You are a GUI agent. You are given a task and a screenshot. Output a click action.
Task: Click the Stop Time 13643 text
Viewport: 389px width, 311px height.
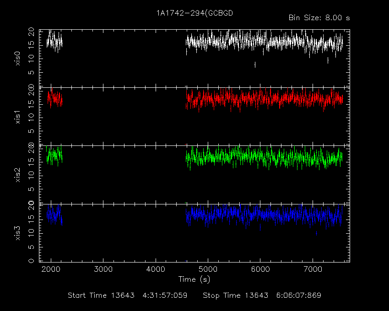(x=235, y=295)
